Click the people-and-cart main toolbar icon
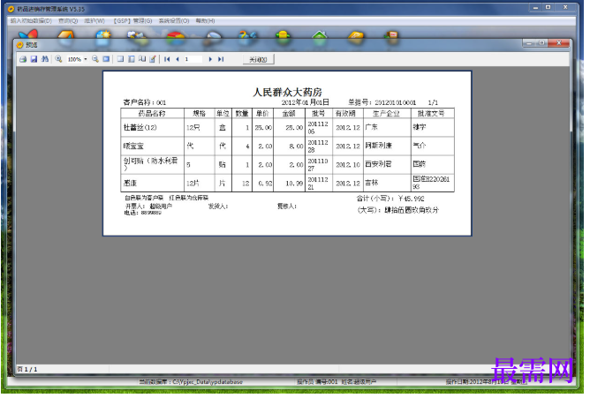This screenshot has width=590, height=398. pos(137,36)
